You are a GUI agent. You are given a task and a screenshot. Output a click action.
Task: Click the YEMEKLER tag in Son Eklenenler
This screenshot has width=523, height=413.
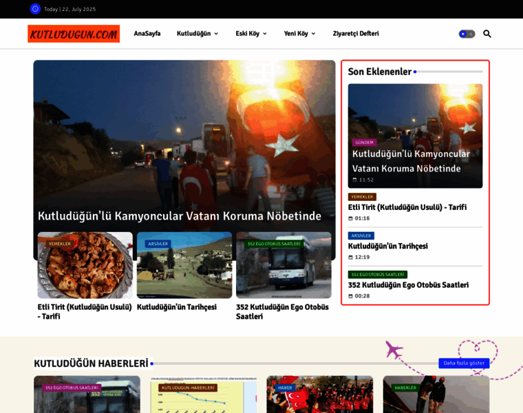pyautogui.click(x=362, y=197)
